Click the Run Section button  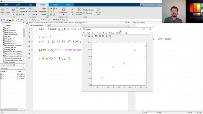pyautogui.click(x=89, y=10)
